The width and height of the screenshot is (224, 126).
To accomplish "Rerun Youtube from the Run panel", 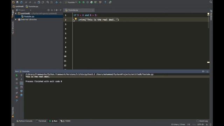I will [x=16, y=75].
